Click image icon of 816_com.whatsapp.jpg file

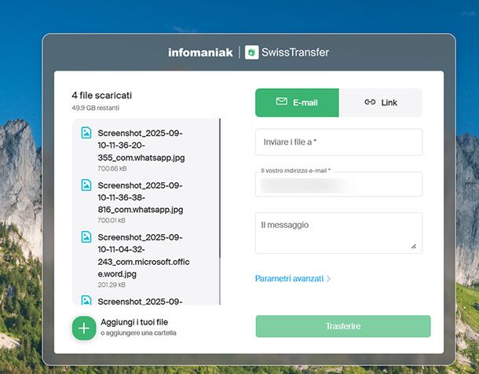click(x=86, y=185)
